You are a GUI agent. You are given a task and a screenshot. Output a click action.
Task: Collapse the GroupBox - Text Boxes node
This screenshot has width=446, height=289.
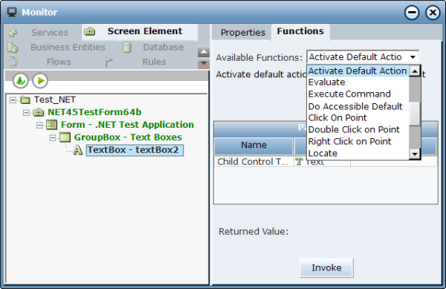click(53, 138)
